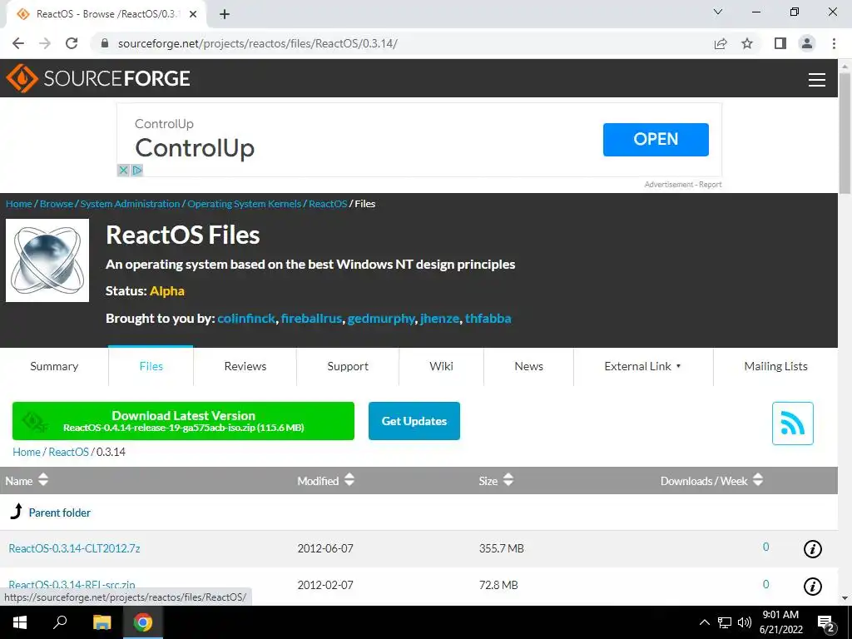Screen dimensions: 852x639
Task: Go to the Wiki tab
Action: click(x=441, y=367)
